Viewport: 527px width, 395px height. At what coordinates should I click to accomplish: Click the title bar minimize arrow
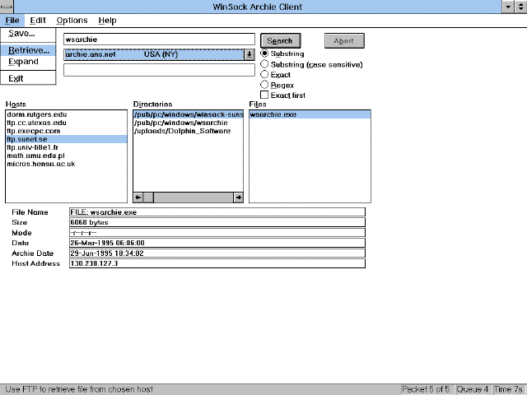508,7
